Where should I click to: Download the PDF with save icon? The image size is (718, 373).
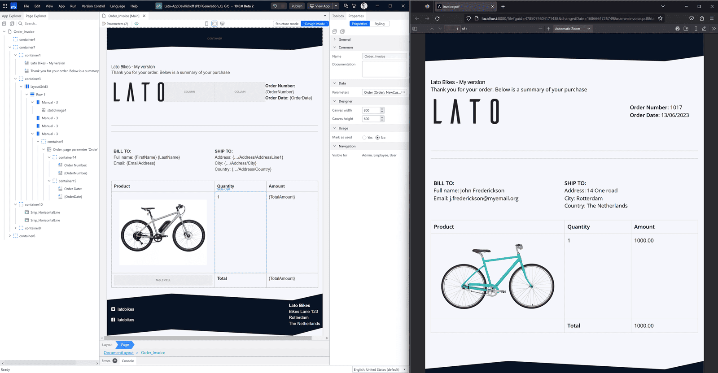(686, 29)
